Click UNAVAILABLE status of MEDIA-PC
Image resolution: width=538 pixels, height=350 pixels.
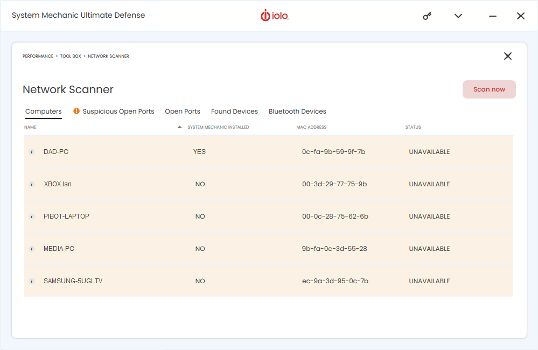(x=429, y=248)
